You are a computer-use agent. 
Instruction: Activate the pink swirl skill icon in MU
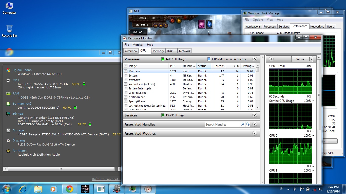202,24
